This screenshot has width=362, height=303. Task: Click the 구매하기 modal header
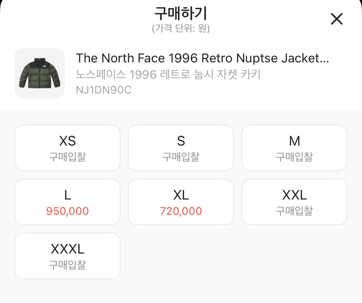(181, 14)
